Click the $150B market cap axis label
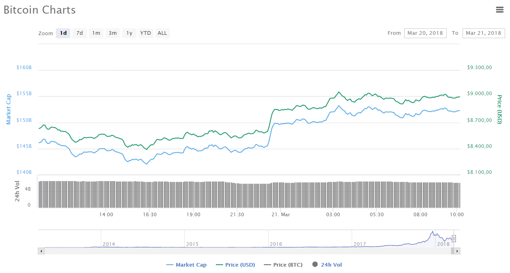The width and height of the screenshot is (510, 273). (x=24, y=120)
